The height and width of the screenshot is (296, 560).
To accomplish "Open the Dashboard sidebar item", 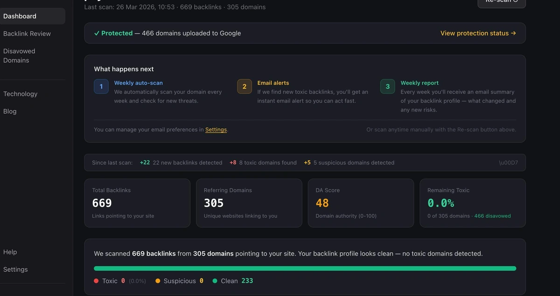I will pos(20,15).
